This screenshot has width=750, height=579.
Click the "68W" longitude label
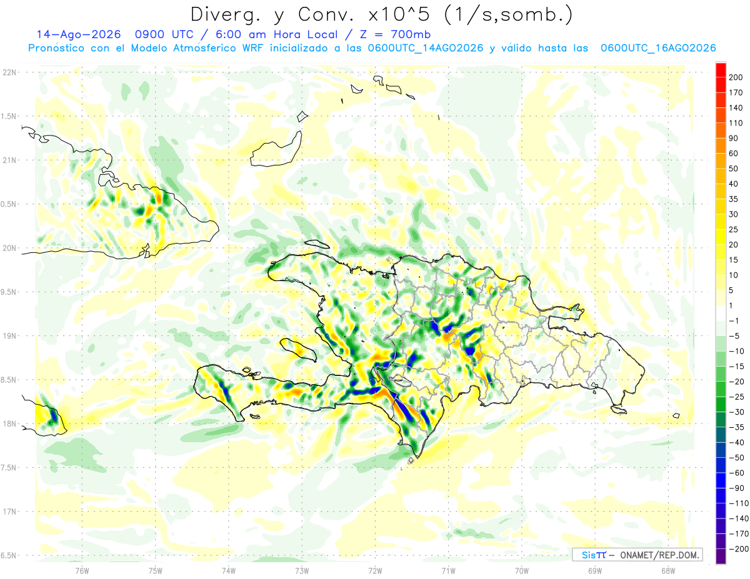(667, 570)
